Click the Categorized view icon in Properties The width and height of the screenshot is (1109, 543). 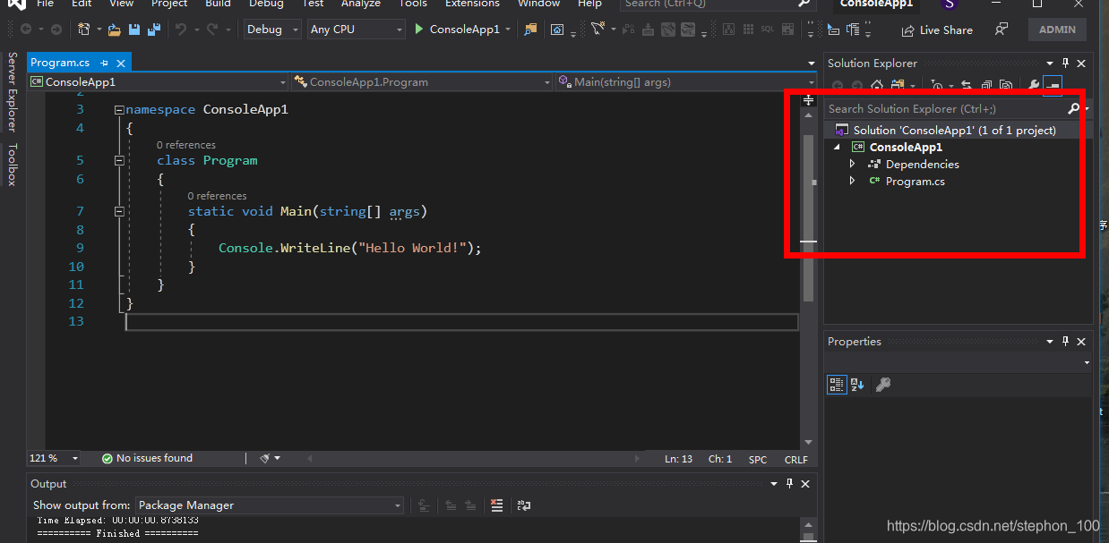coord(836,385)
